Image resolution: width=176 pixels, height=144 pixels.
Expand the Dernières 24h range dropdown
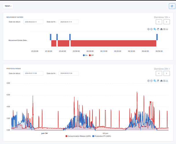(x=162, y=69)
